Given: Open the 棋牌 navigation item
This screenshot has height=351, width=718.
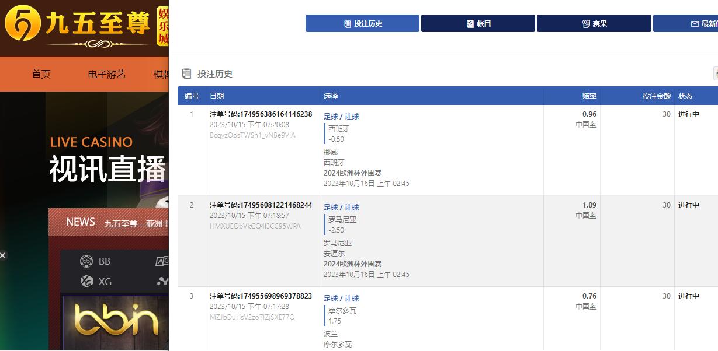Looking at the screenshot, I should coord(161,74).
